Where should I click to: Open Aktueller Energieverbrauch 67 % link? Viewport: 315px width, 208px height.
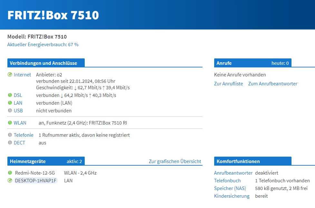pyautogui.click(x=43, y=45)
